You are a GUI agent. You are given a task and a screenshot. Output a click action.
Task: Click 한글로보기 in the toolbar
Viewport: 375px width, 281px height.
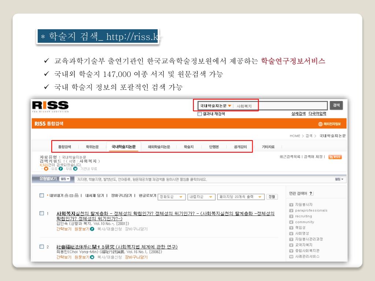147,195
